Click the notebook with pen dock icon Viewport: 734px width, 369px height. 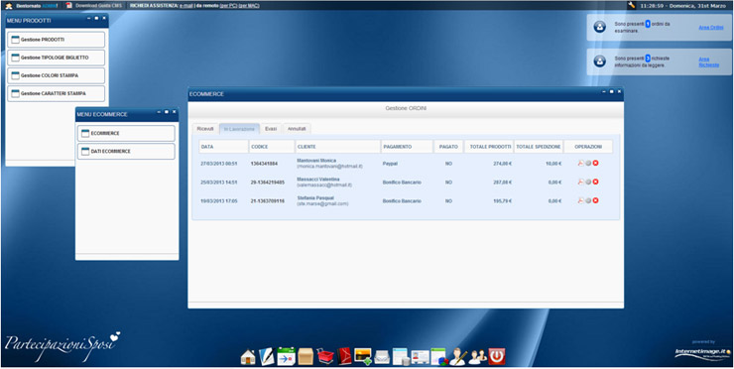267,356
